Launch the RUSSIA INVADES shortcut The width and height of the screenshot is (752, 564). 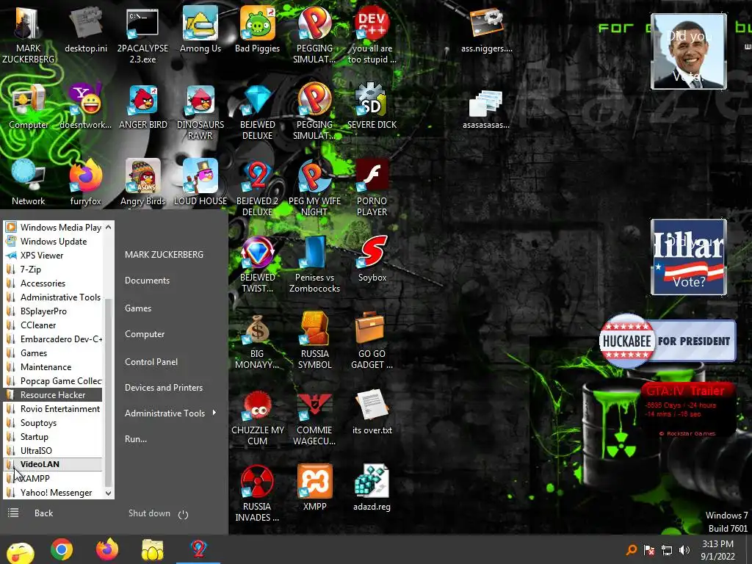[258, 493]
